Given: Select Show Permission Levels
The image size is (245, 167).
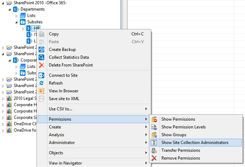Looking at the screenshot, I should (x=196, y=127).
